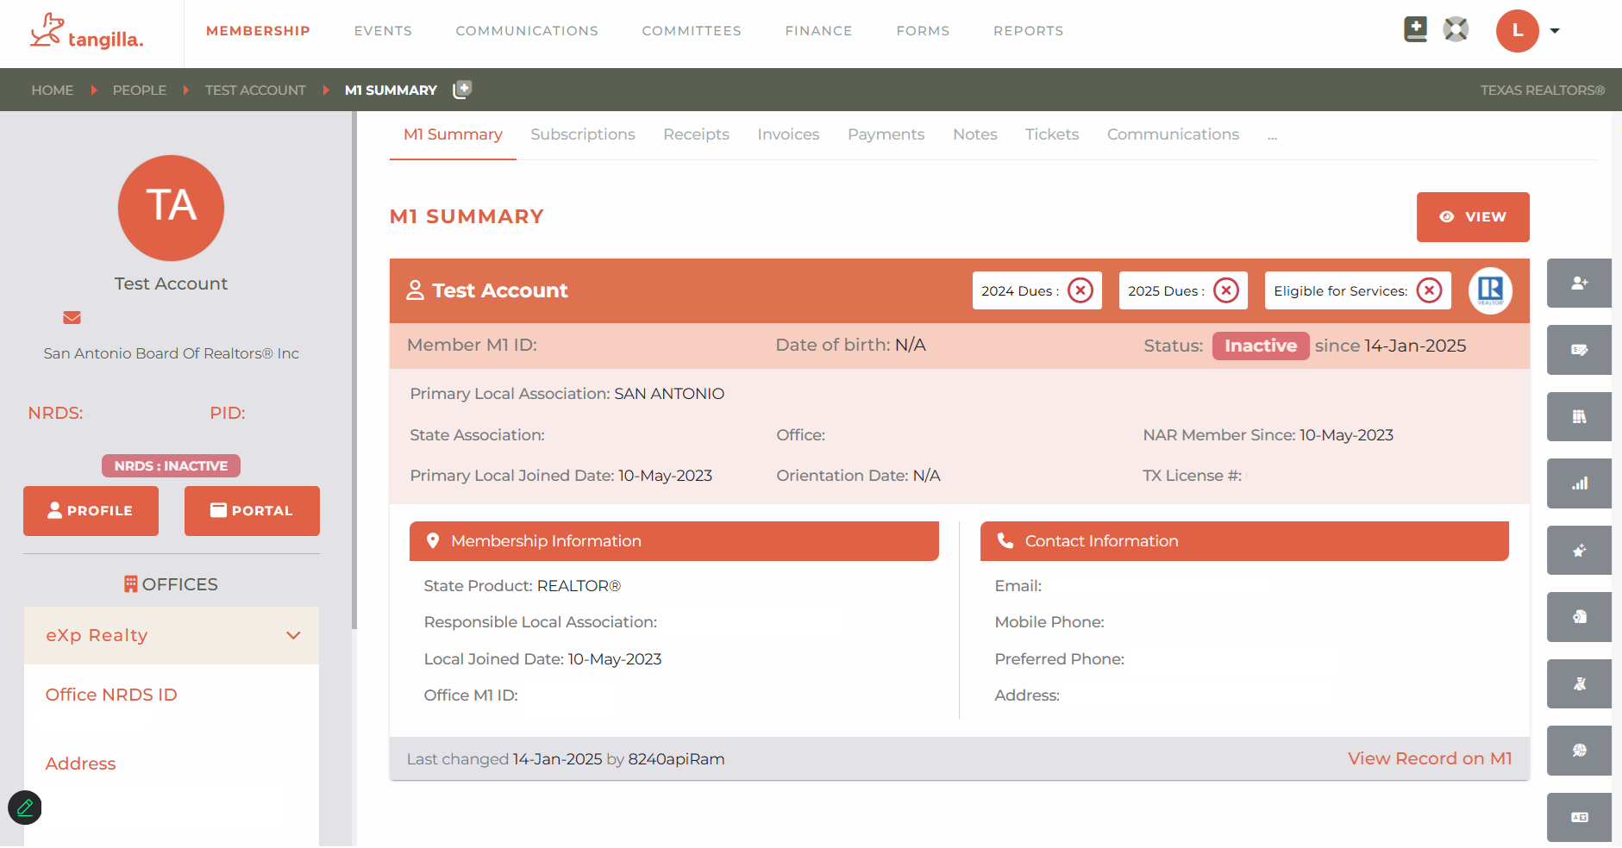Switch to the Notes tab
Screen dimensions: 1622x848
coord(974,134)
